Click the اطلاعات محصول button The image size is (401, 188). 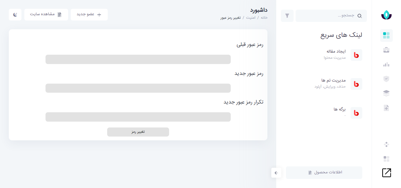click(x=324, y=173)
